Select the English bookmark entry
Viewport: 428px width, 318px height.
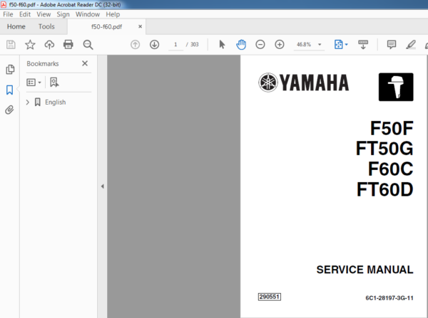coord(56,102)
